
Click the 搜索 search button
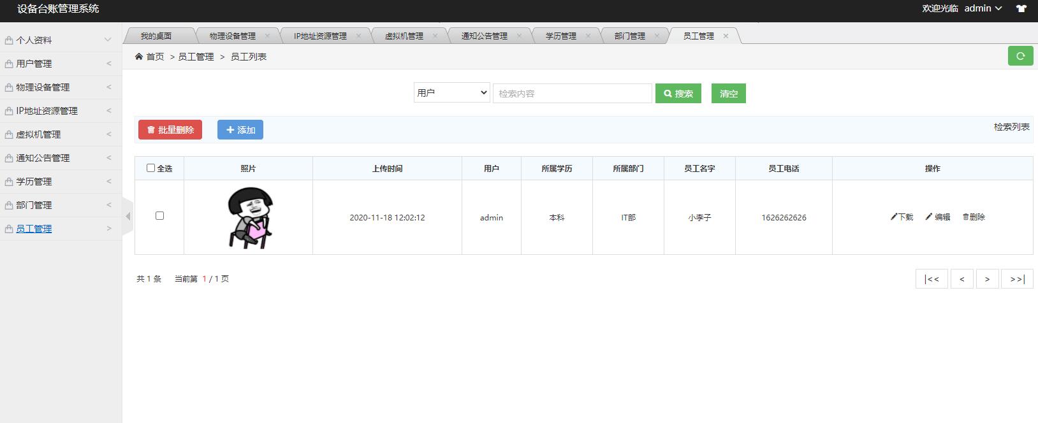pyautogui.click(x=678, y=93)
